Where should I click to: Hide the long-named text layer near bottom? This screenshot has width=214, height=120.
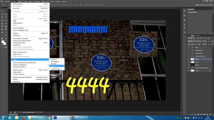[189, 68]
